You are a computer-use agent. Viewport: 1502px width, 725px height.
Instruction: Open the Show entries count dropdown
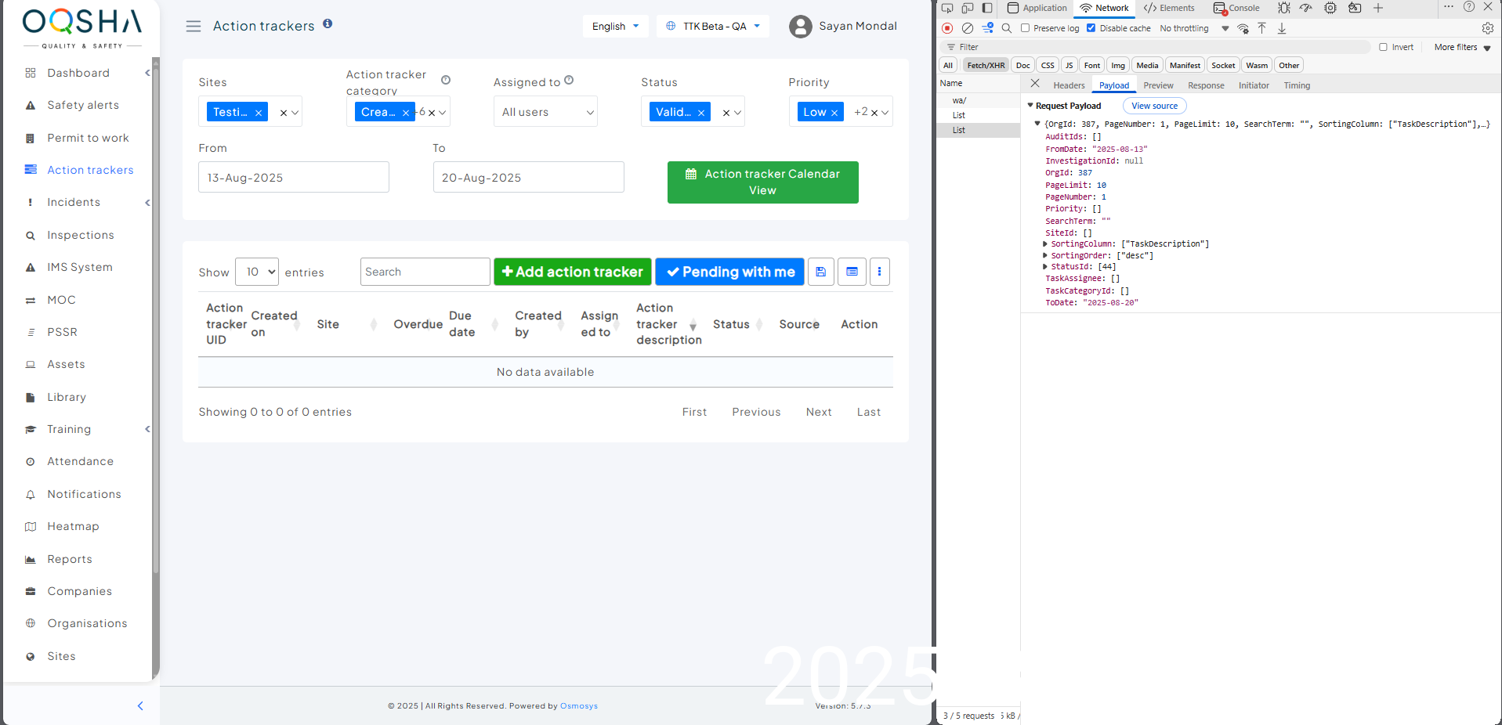click(x=257, y=272)
